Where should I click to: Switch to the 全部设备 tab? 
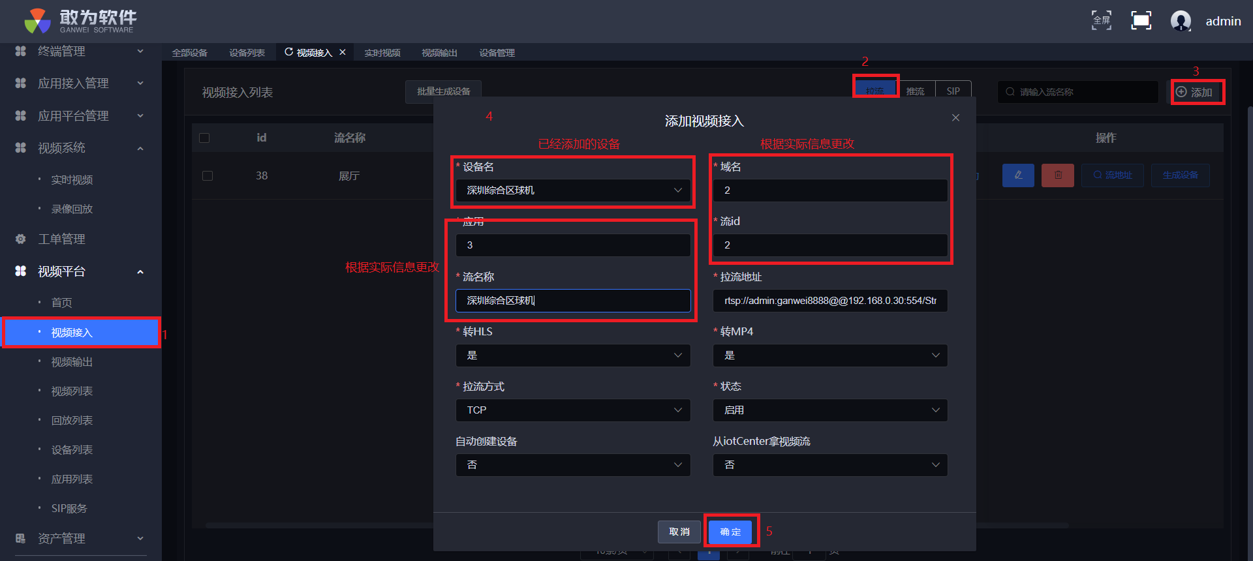190,53
